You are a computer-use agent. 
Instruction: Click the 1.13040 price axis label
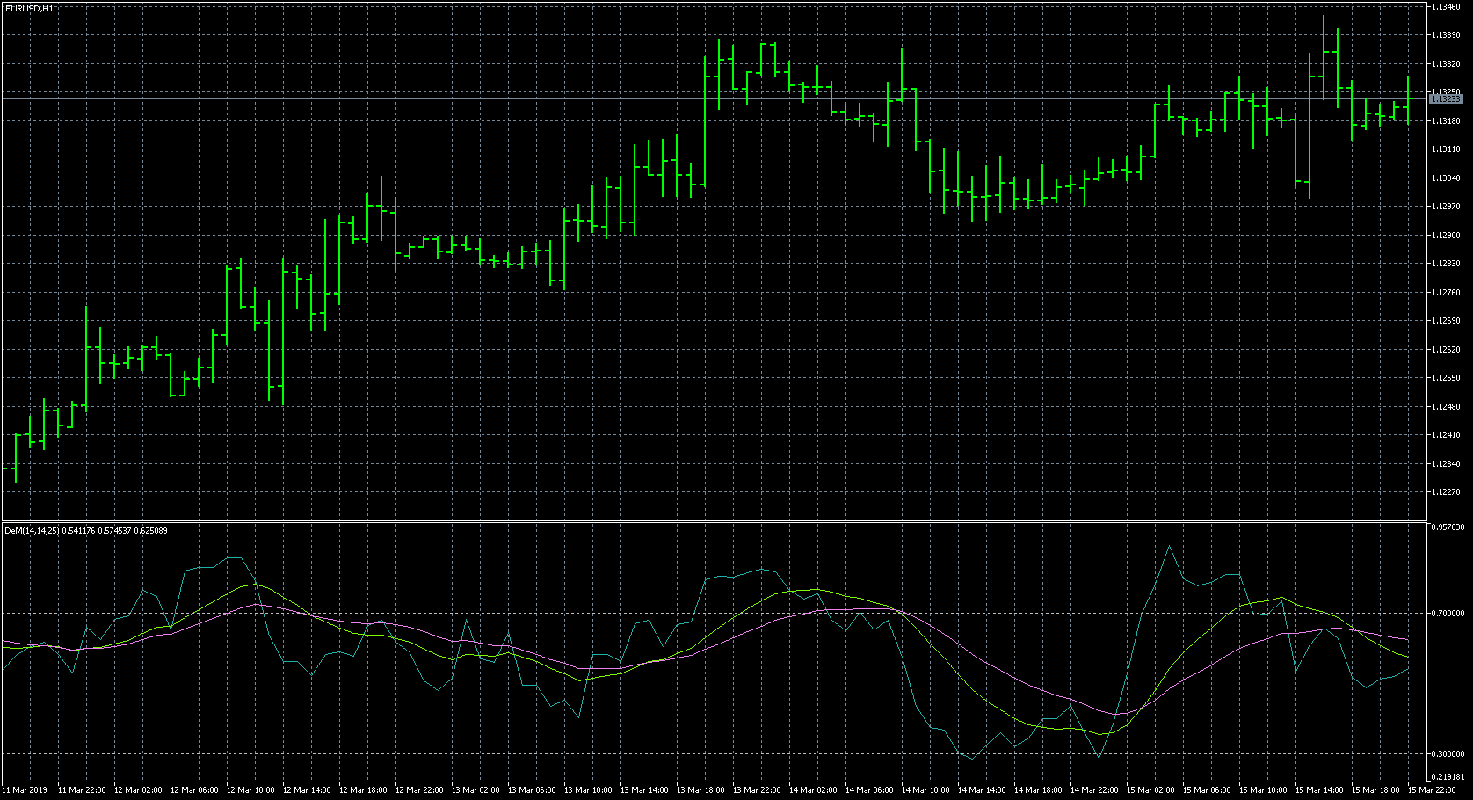1446,178
